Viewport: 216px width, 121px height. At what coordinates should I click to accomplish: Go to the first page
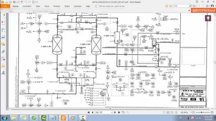point(89,112)
